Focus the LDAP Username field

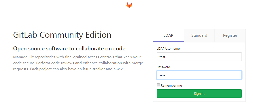pyautogui.click(x=199, y=57)
